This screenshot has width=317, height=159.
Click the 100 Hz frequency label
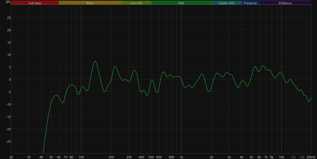pos(81,157)
